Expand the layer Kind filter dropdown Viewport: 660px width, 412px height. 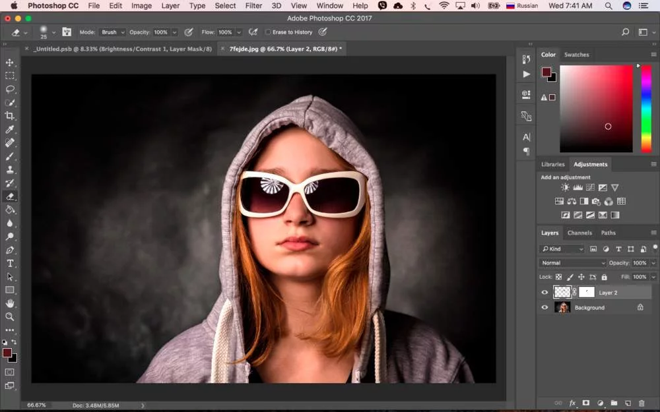pos(562,249)
